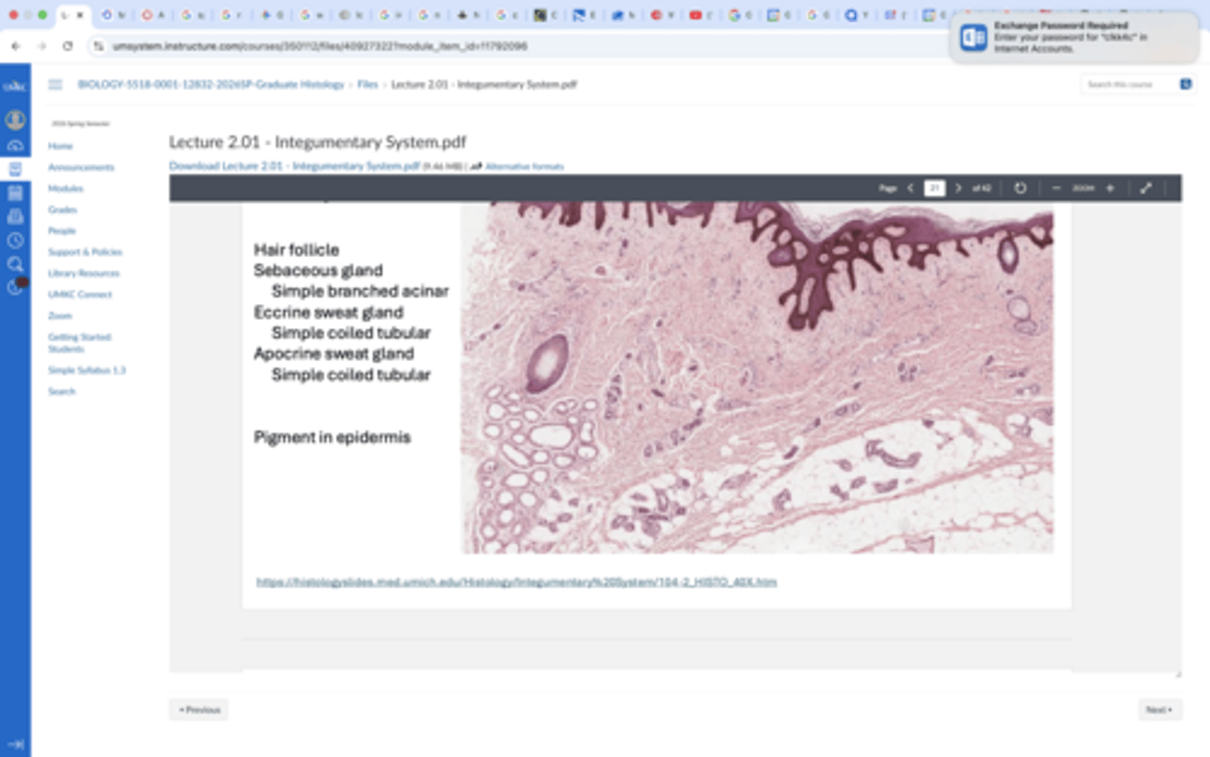
Task: Open Zoom in the course navigation
Action: 60,316
